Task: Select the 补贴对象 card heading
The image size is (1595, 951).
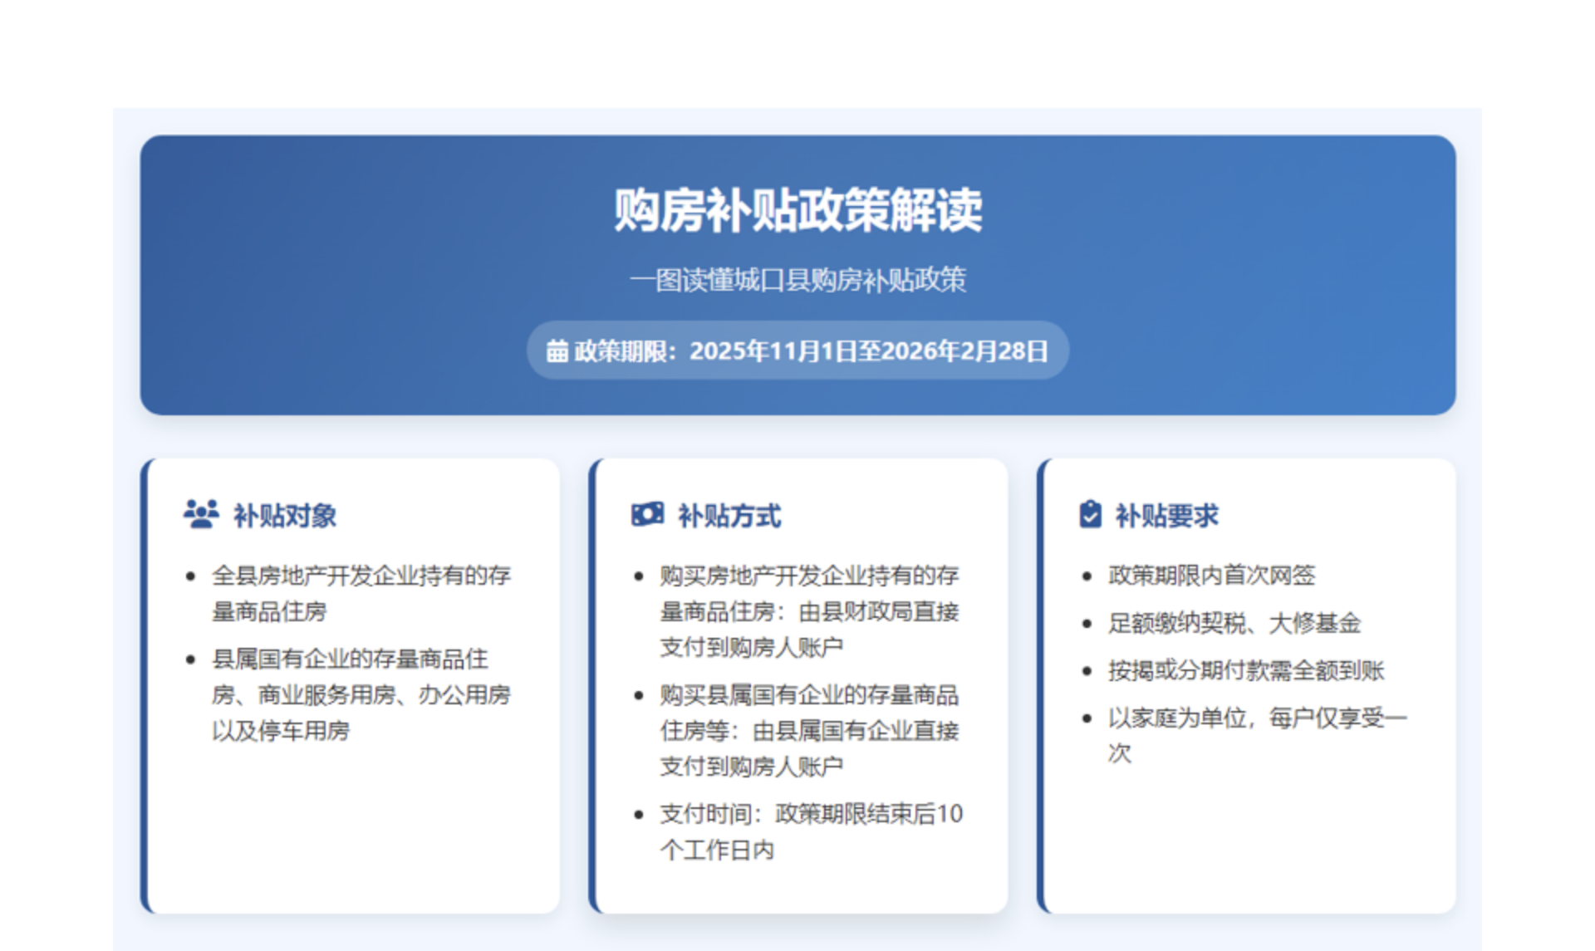Action: [x=285, y=516]
